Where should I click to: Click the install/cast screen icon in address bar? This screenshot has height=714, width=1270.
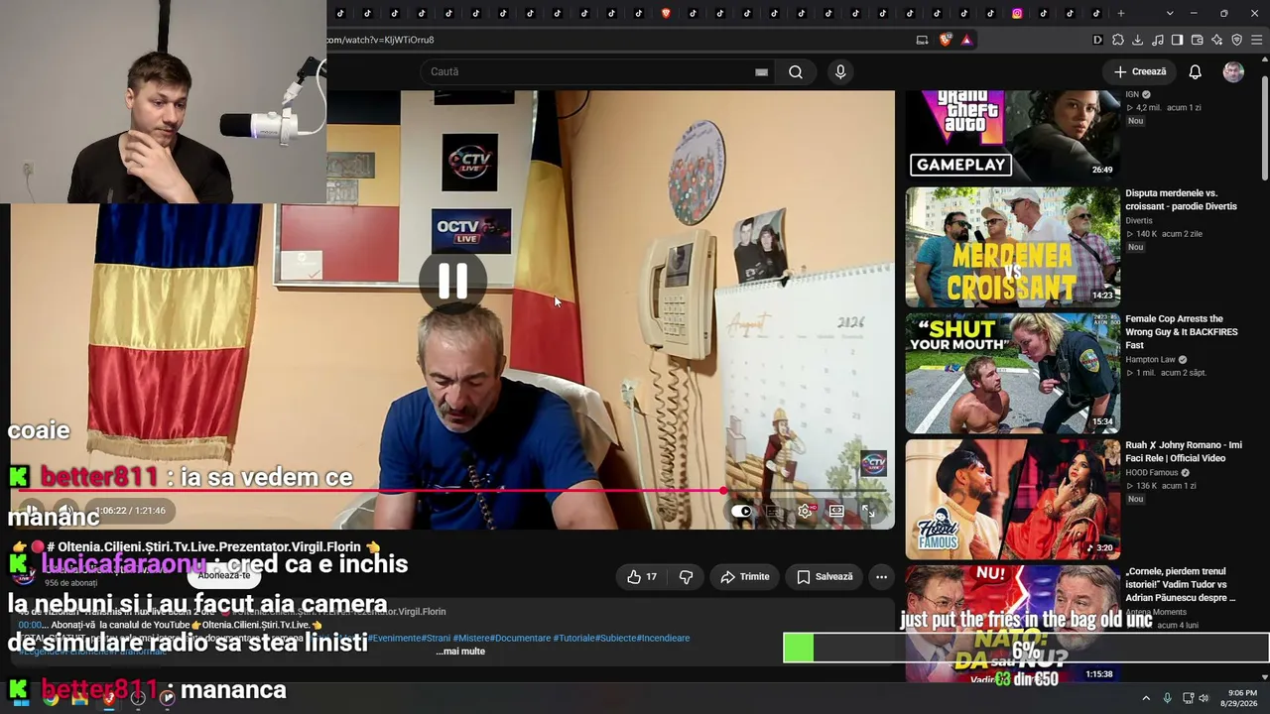922,40
